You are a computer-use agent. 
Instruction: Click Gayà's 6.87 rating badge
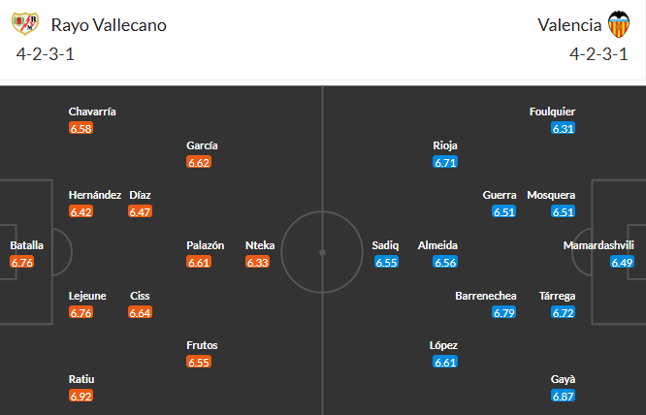click(564, 396)
